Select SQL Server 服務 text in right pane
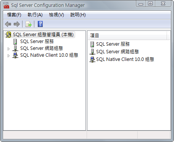The image size is (174, 142). pyautogui.click(x=113, y=44)
